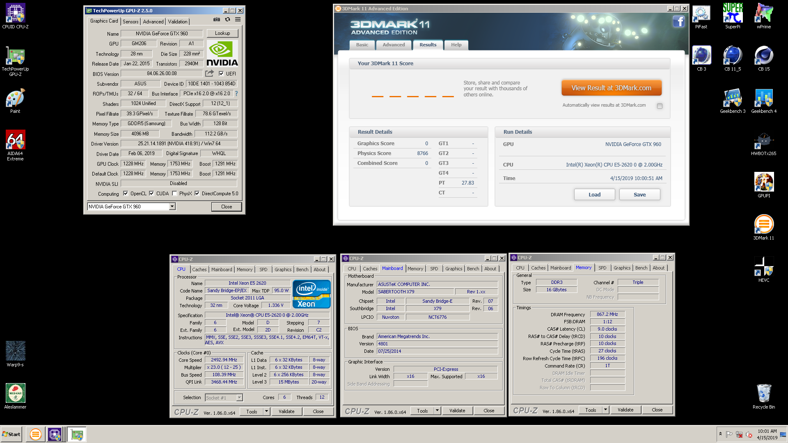Click View Result at 3DMark.com button
This screenshot has width=788, height=443.
point(612,88)
